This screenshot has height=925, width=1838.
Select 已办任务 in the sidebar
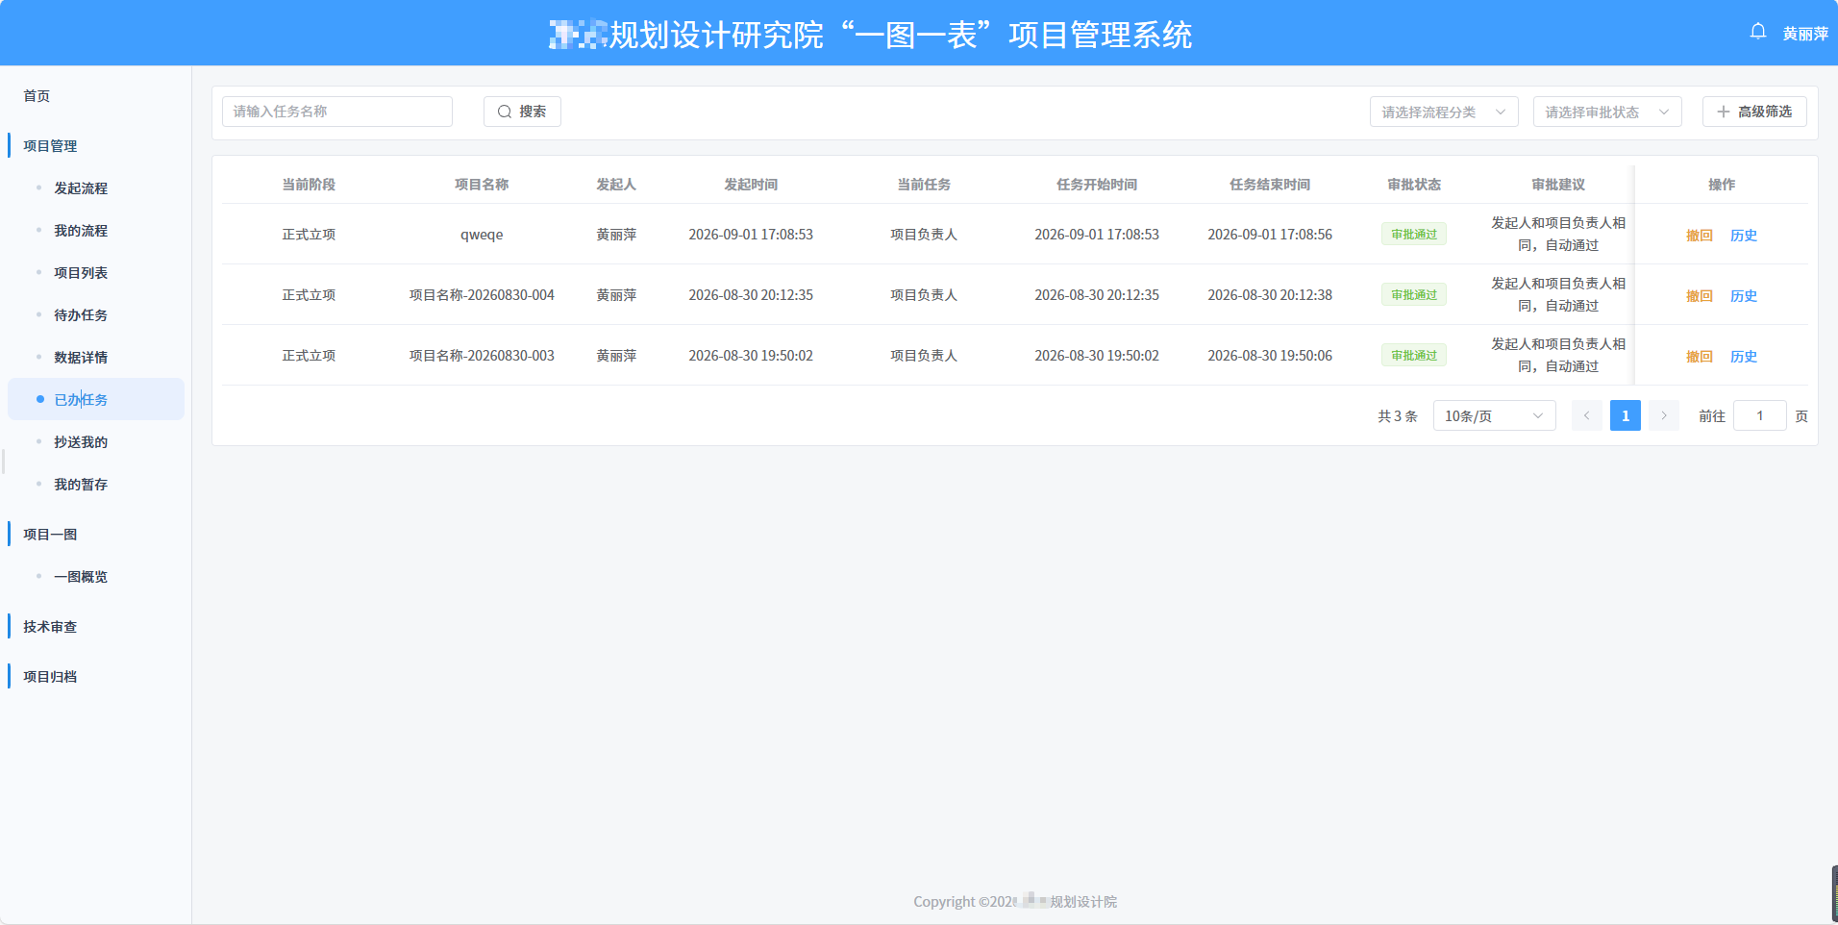[96, 399]
